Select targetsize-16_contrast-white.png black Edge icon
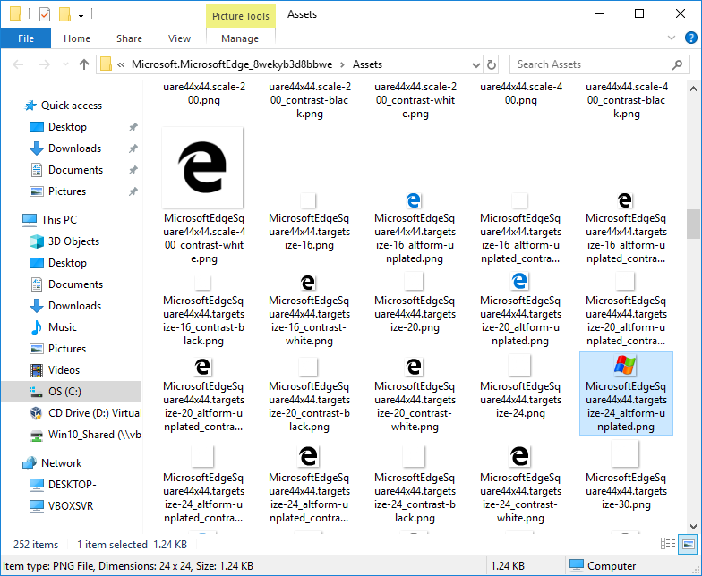This screenshot has height=576, width=702. [x=308, y=283]
